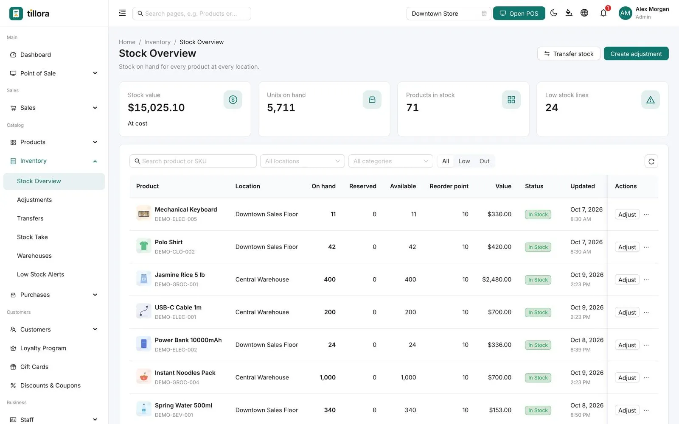Refresh the stock table
Screen dimensions: 679x424
point(651,161)
